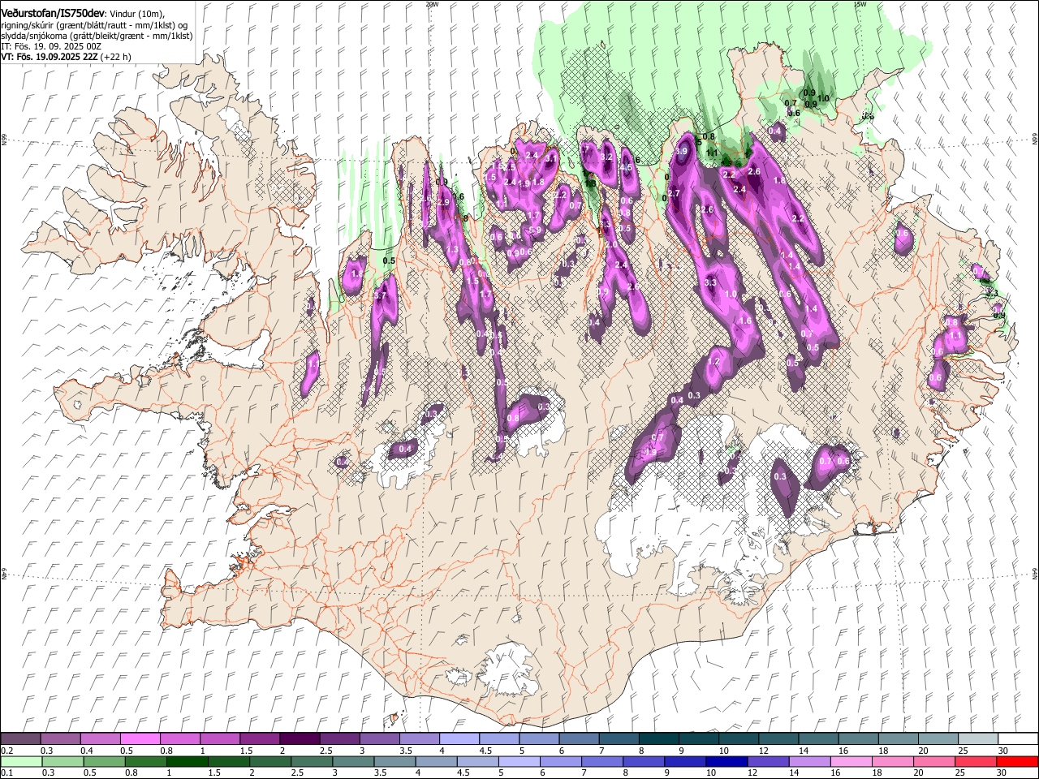Click the upper scale swatch between 0.5 and 0.8

(140, 739)
